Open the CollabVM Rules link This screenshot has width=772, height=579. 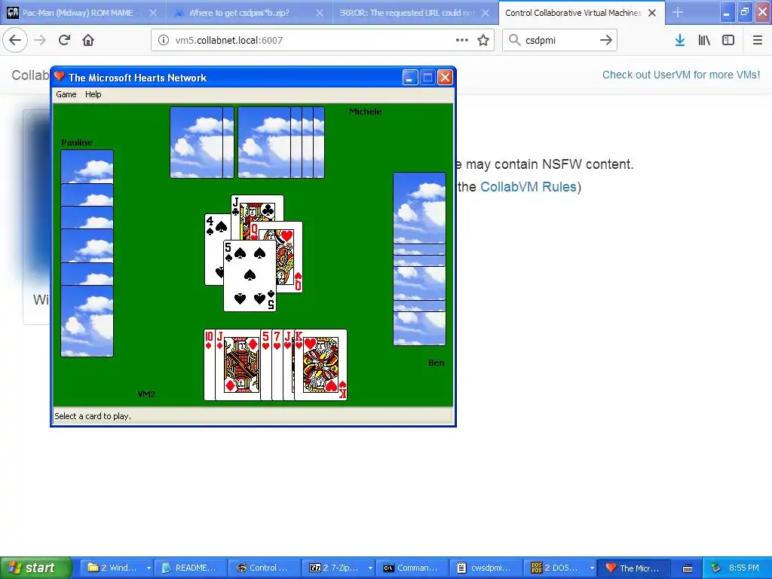coord(528,187)
